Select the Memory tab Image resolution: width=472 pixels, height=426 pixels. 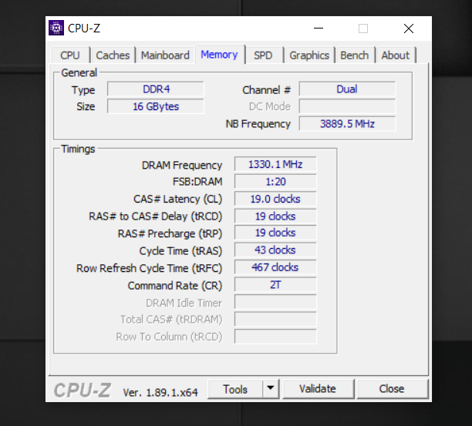click(219, 55)
